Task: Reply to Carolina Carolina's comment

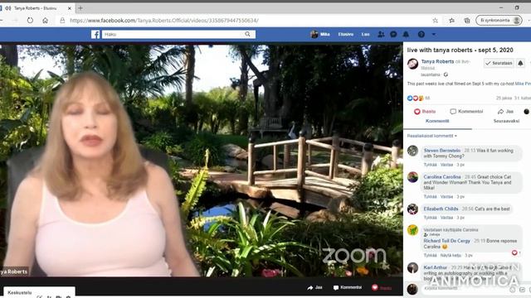Action: (x=446, y=196)
